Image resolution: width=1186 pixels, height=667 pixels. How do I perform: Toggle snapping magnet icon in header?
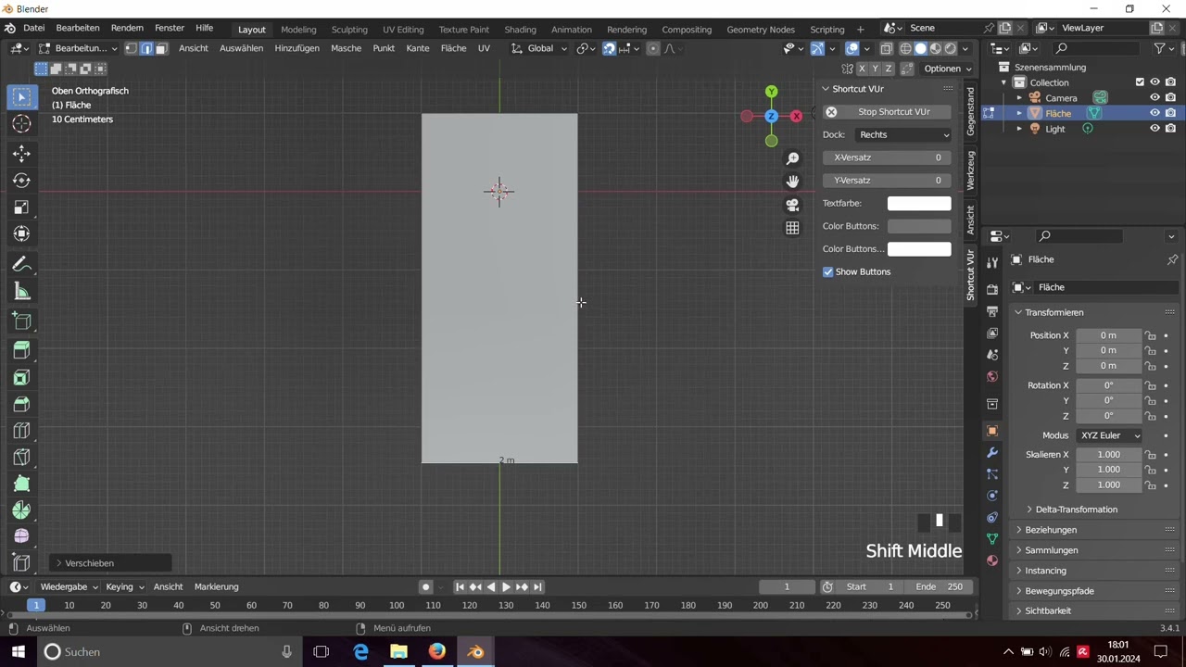point(609,48)
